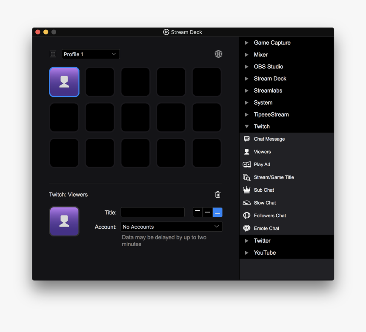Screen dimensions: 366x332
Task: Select Sub Chat action label
Action: (x=264, y=190)
